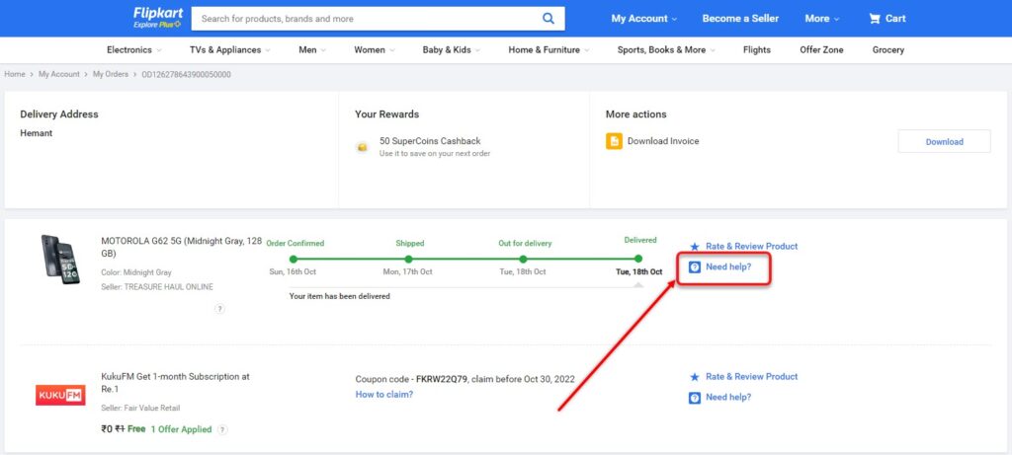Viewport: 1012px width, 455px height.
Task: Open the KukuFM logo thumbnail
Action: (x=60, y=395)
